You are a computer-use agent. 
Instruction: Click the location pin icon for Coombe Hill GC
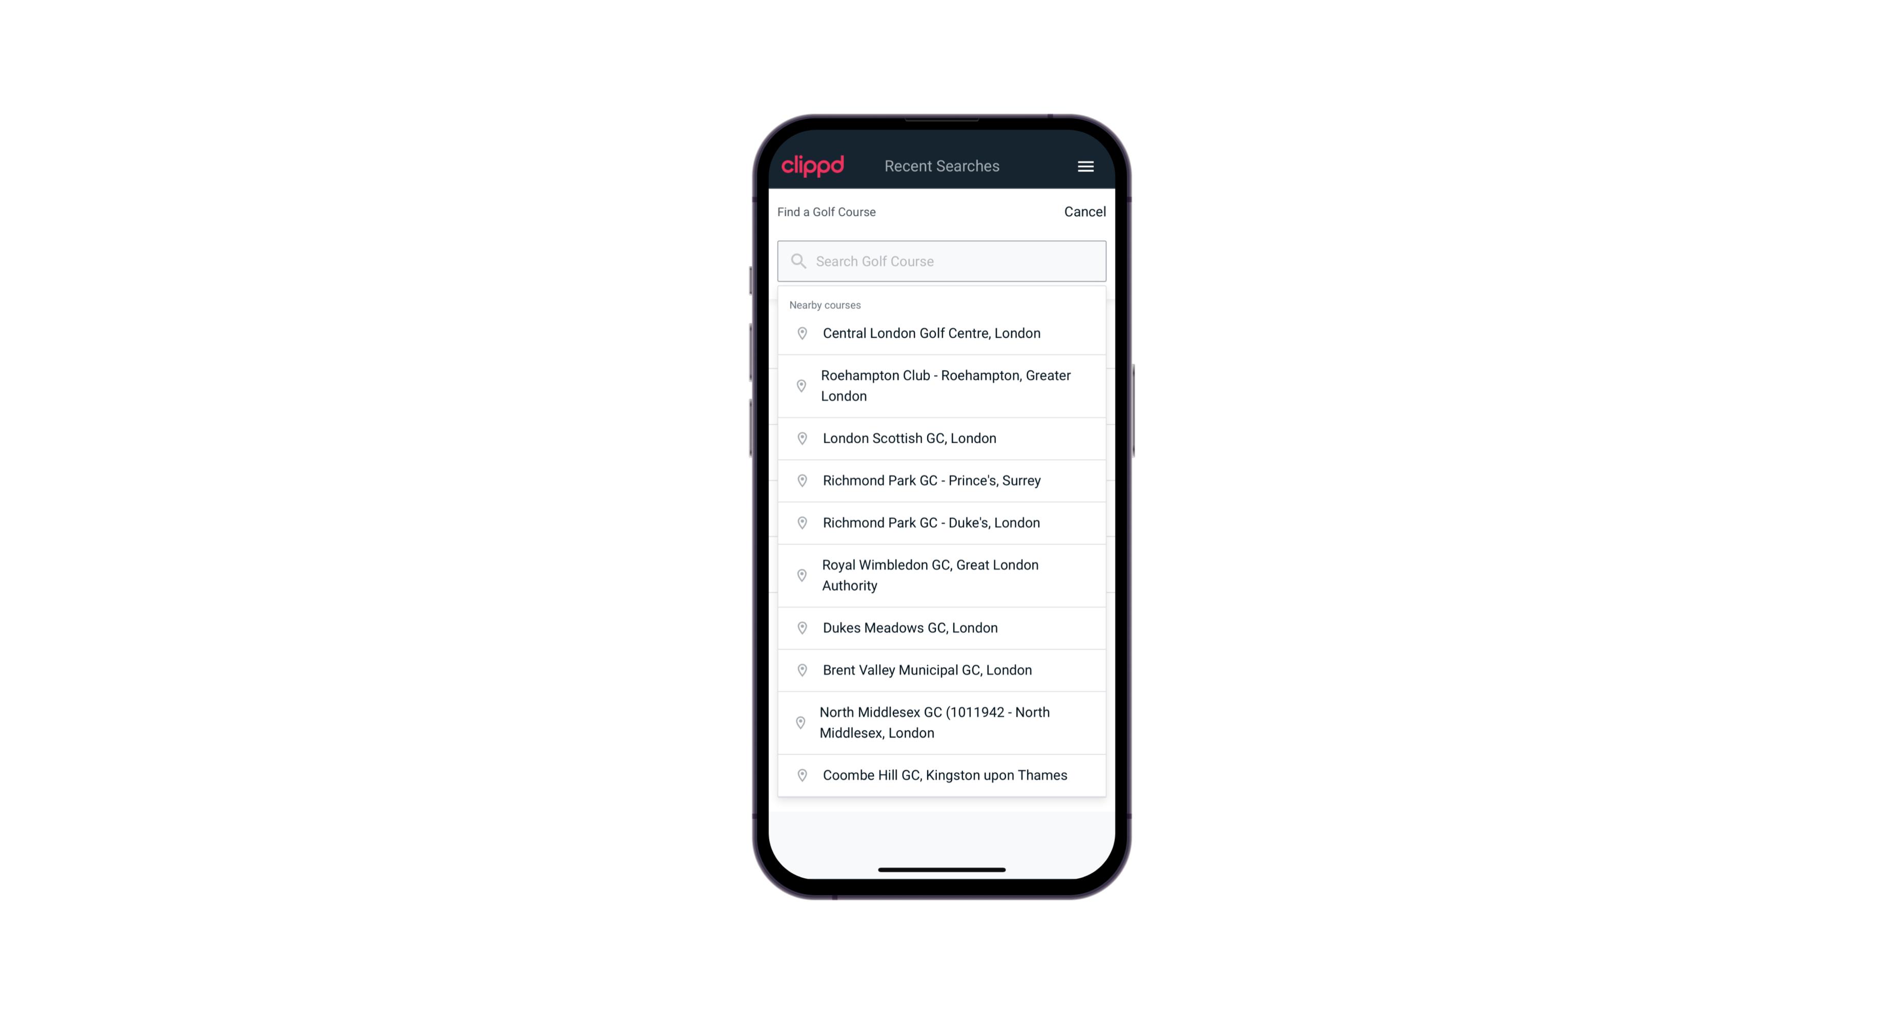coord(800,775)
